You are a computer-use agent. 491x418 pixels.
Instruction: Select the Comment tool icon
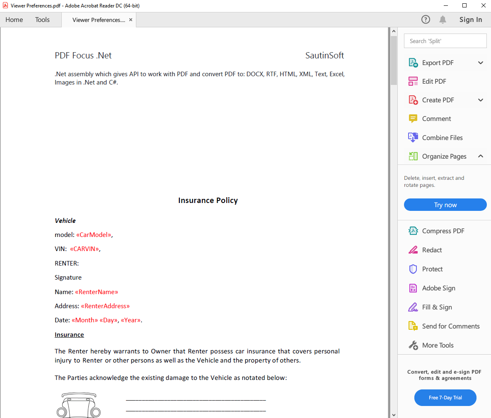tap(413, 119)
